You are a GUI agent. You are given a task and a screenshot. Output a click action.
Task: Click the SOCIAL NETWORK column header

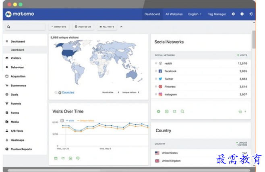[x=165, y=55]
